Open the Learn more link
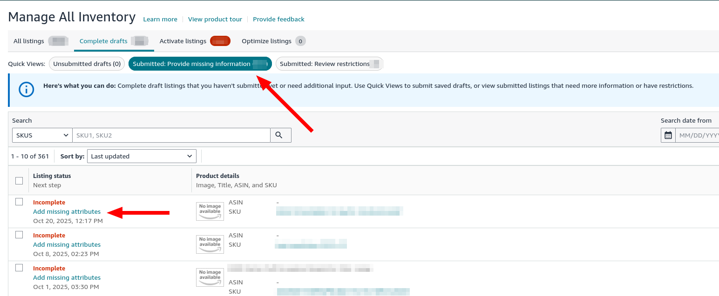The height and width of the screenshot is (296, 719). [160, 19]
